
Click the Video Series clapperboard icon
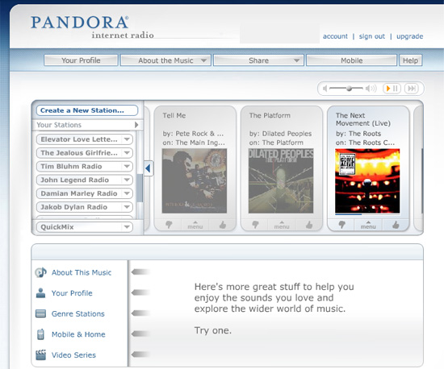point(41,354)
